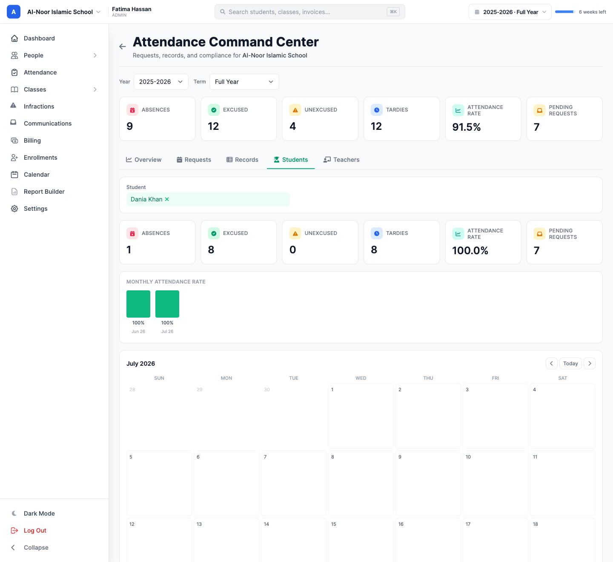Viewport: 613px width, 562px height.
Task: Click the red Absences icon in top summary
Action: (132, 110)
